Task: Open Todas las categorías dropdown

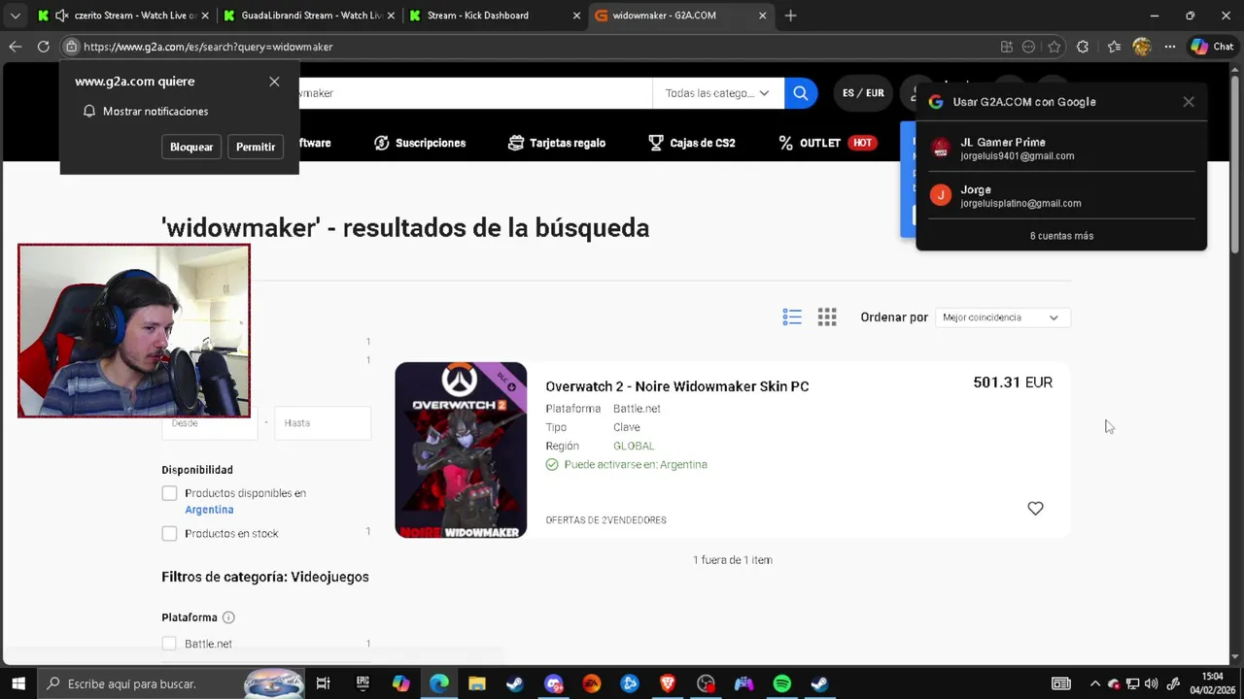Action: click(x=717, y=93)
